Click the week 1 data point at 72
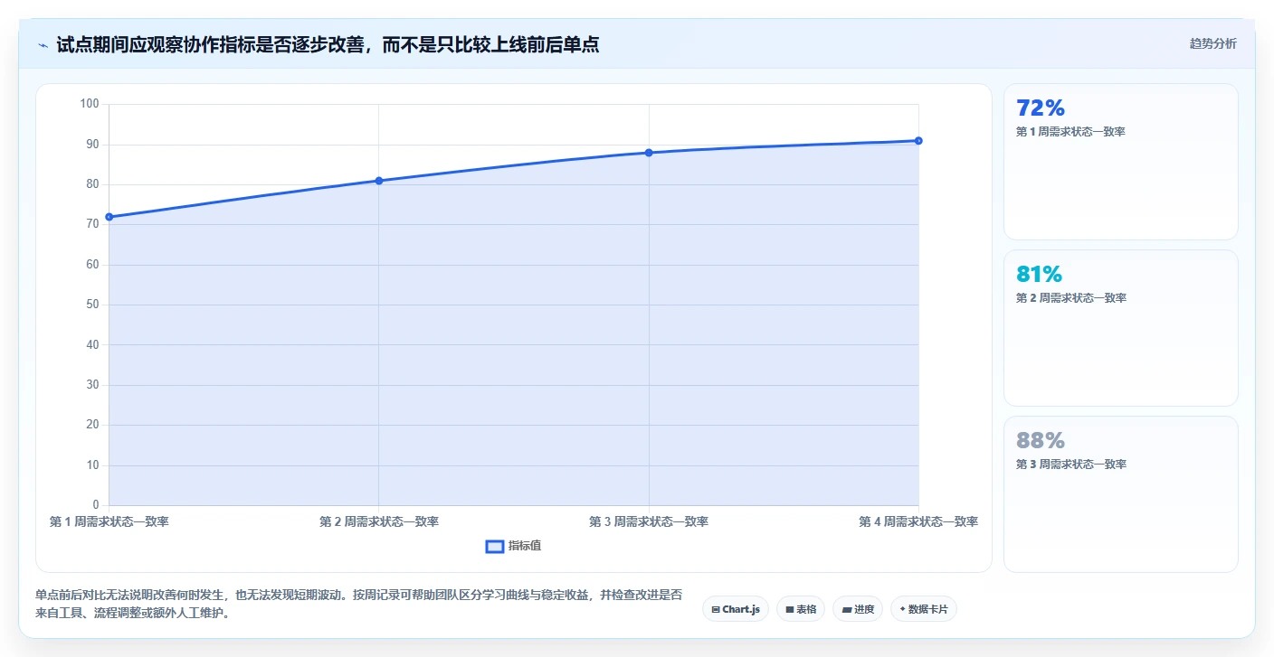The image size is (1274, 657). 109,217
